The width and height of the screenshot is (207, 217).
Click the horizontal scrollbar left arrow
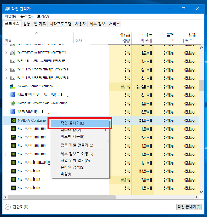(x=5, y=197)
